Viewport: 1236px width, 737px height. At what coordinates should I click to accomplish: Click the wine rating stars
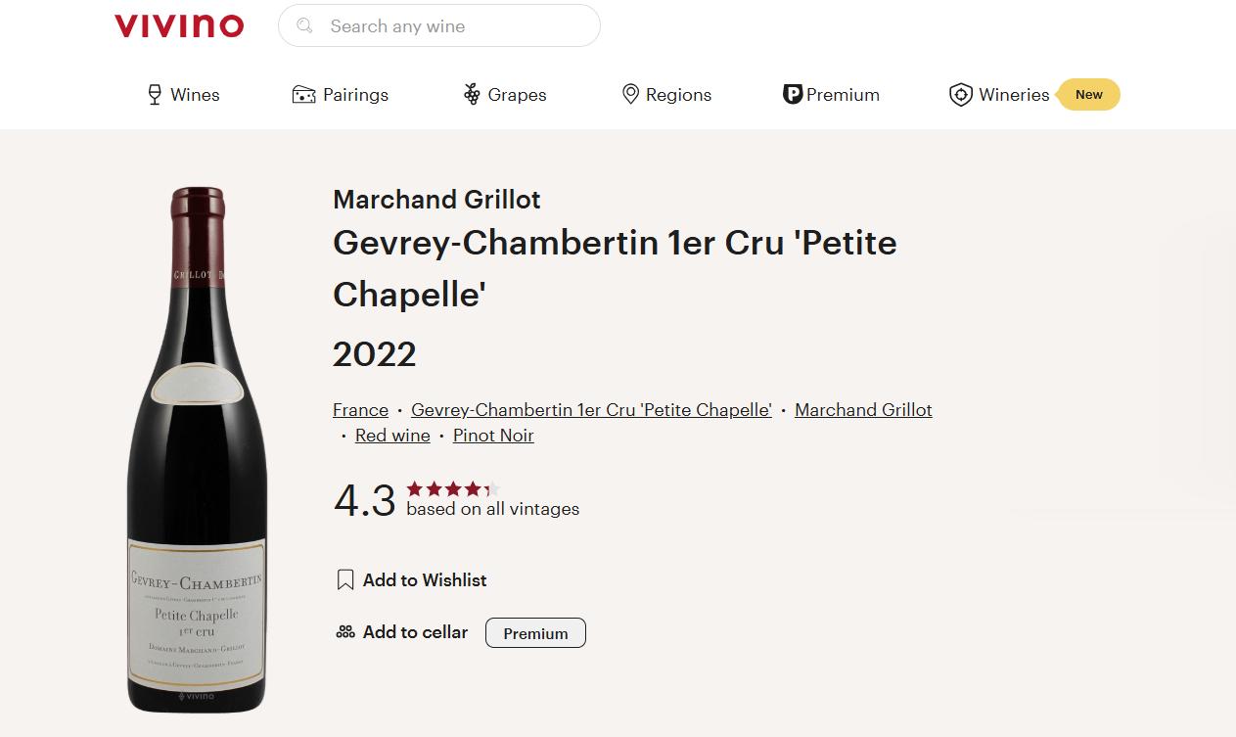(x=453, y=489)
